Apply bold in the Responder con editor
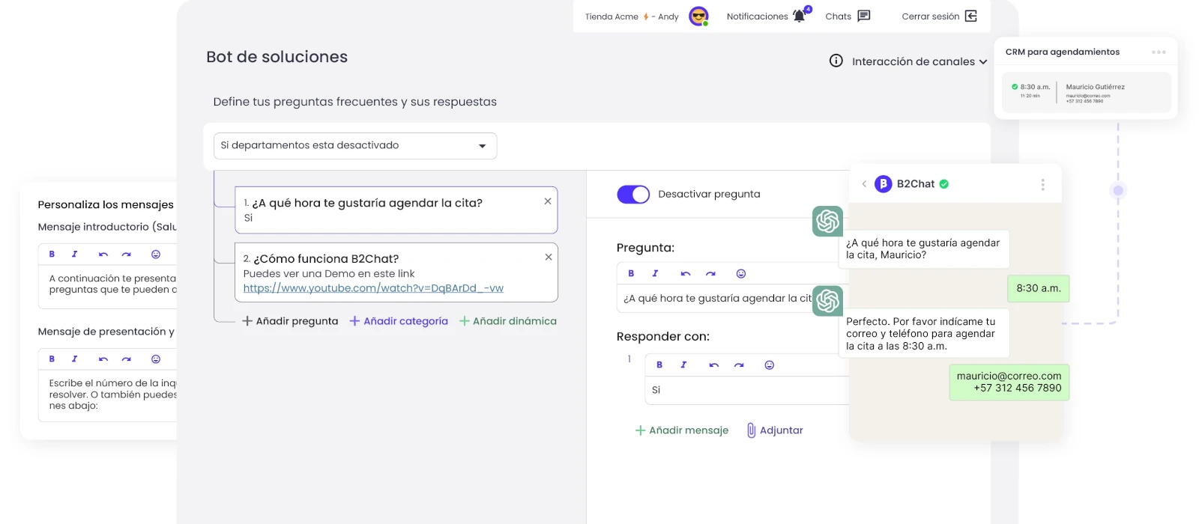Screen dimensions: 1199x524 pos(659,365)
